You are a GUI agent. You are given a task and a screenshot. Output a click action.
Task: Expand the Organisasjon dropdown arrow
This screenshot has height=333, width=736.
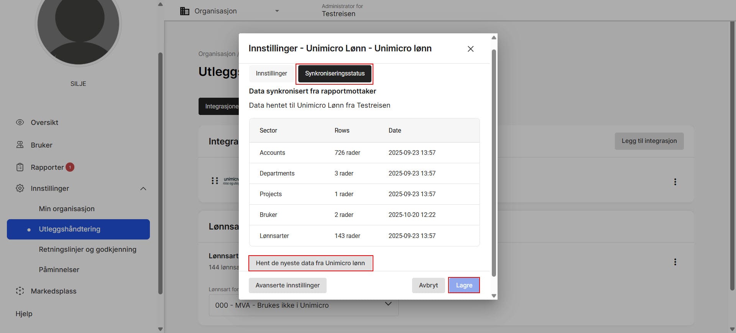pos(277,11)
